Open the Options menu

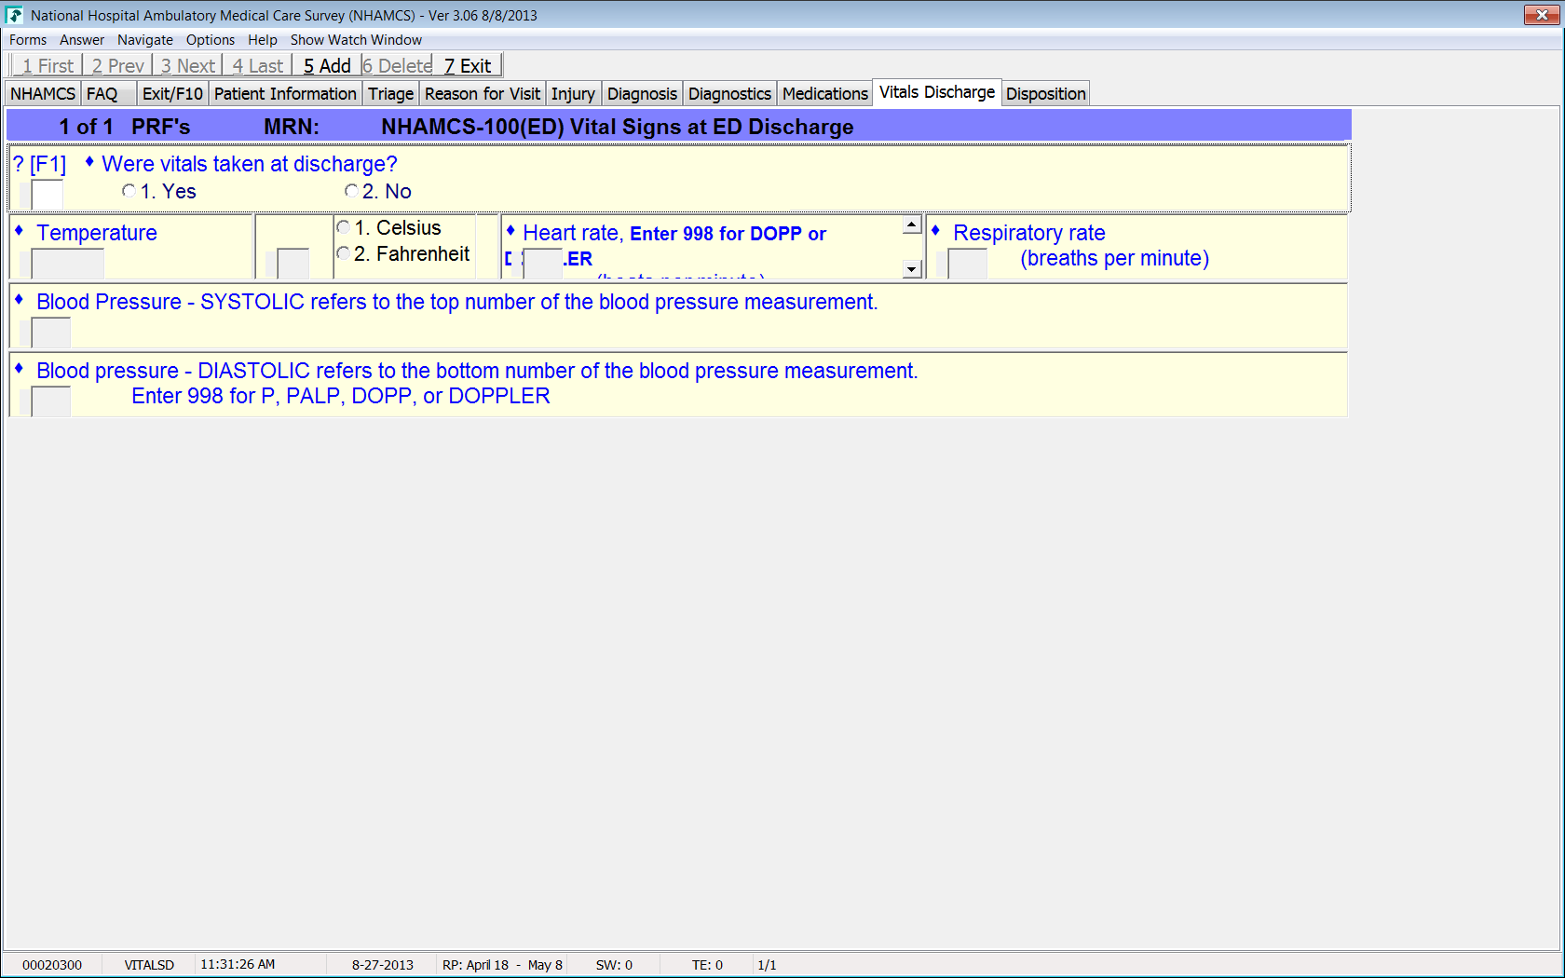tap(211, 40)
